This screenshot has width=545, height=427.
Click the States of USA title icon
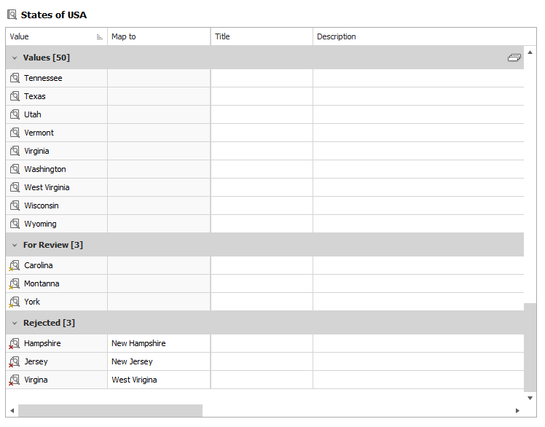[x=12, y=15]
